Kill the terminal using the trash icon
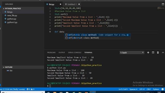This screenshot has width=165, height=93. [x=158, y=52]
